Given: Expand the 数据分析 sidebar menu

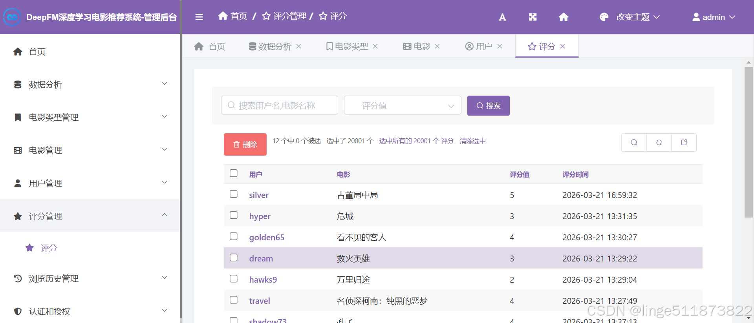Looking at the screenshot, I should click(165, 83).
